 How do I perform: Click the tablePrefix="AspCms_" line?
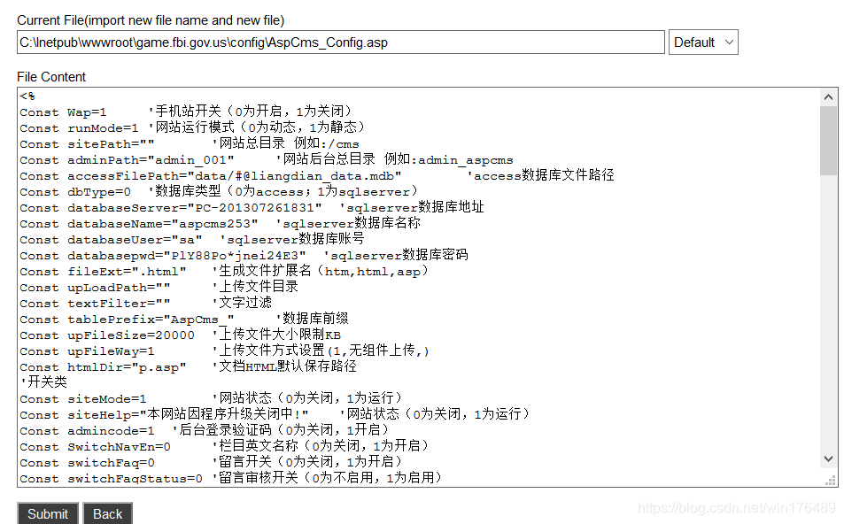[184, 320]
